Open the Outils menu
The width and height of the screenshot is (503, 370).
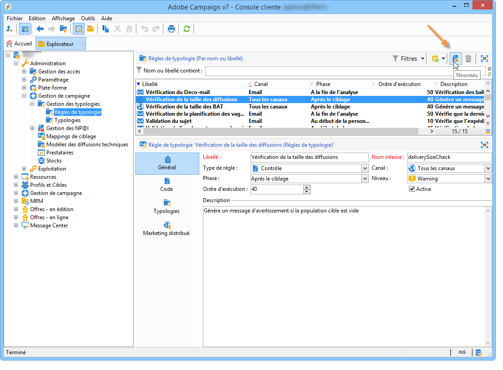coord(88,18)
